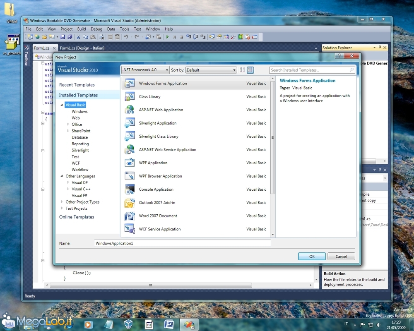Expand the SharePoint template node
The height and width of the screenshot is (331, 414).
pos(68,131)
